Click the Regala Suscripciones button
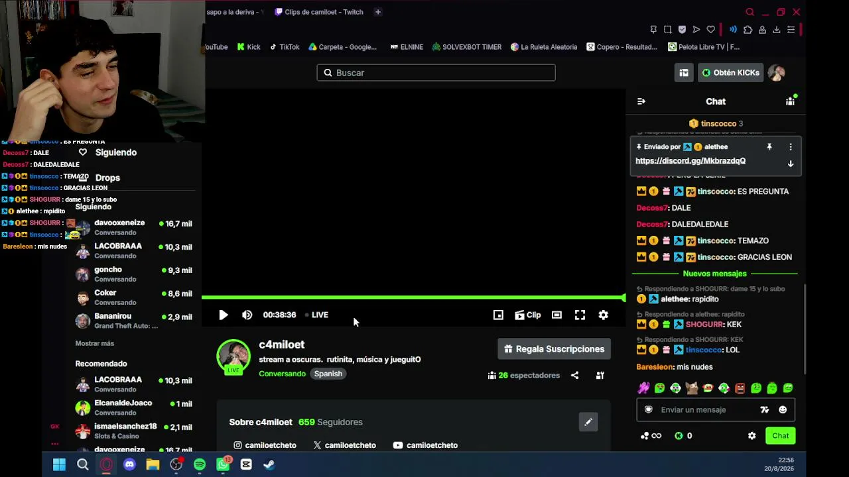This screenshot has width=849, height=477. [555, 349]
